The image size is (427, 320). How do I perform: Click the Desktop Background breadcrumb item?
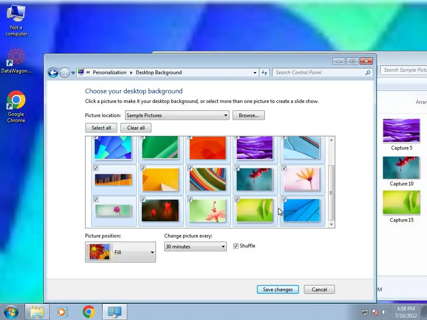(x=159, y=72)
